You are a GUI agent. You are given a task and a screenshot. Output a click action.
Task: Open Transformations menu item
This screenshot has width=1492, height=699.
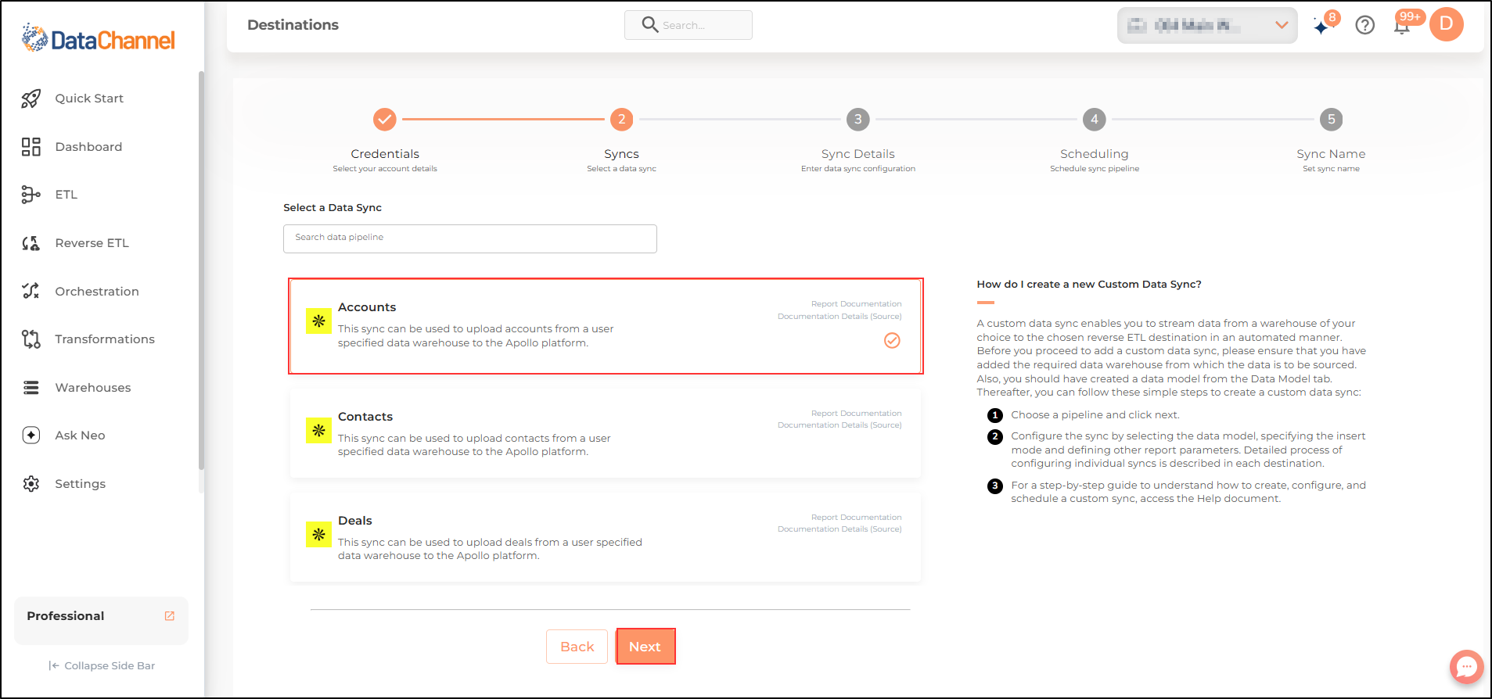[x=105, y=339]
